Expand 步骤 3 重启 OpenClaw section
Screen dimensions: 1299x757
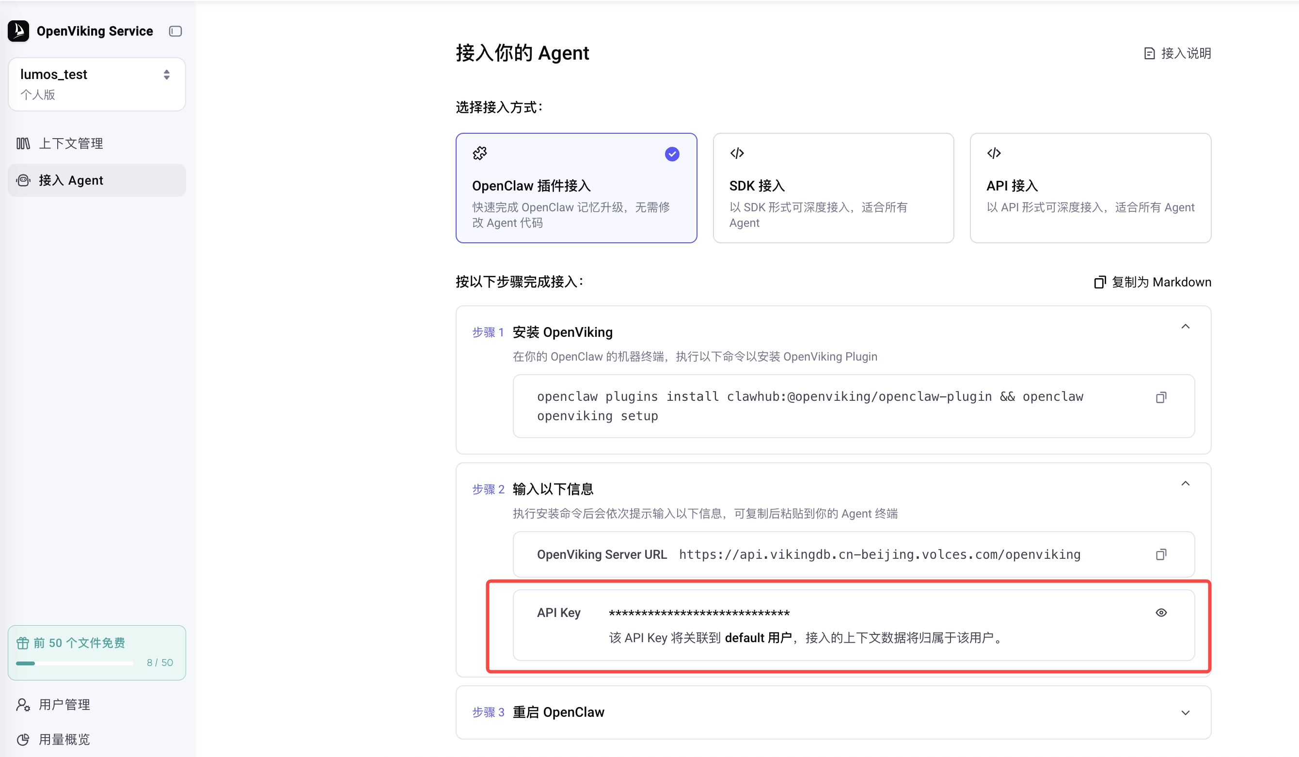[1186, 713]
